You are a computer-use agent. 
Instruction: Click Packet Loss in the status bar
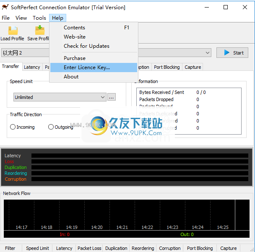coord(89,248)
